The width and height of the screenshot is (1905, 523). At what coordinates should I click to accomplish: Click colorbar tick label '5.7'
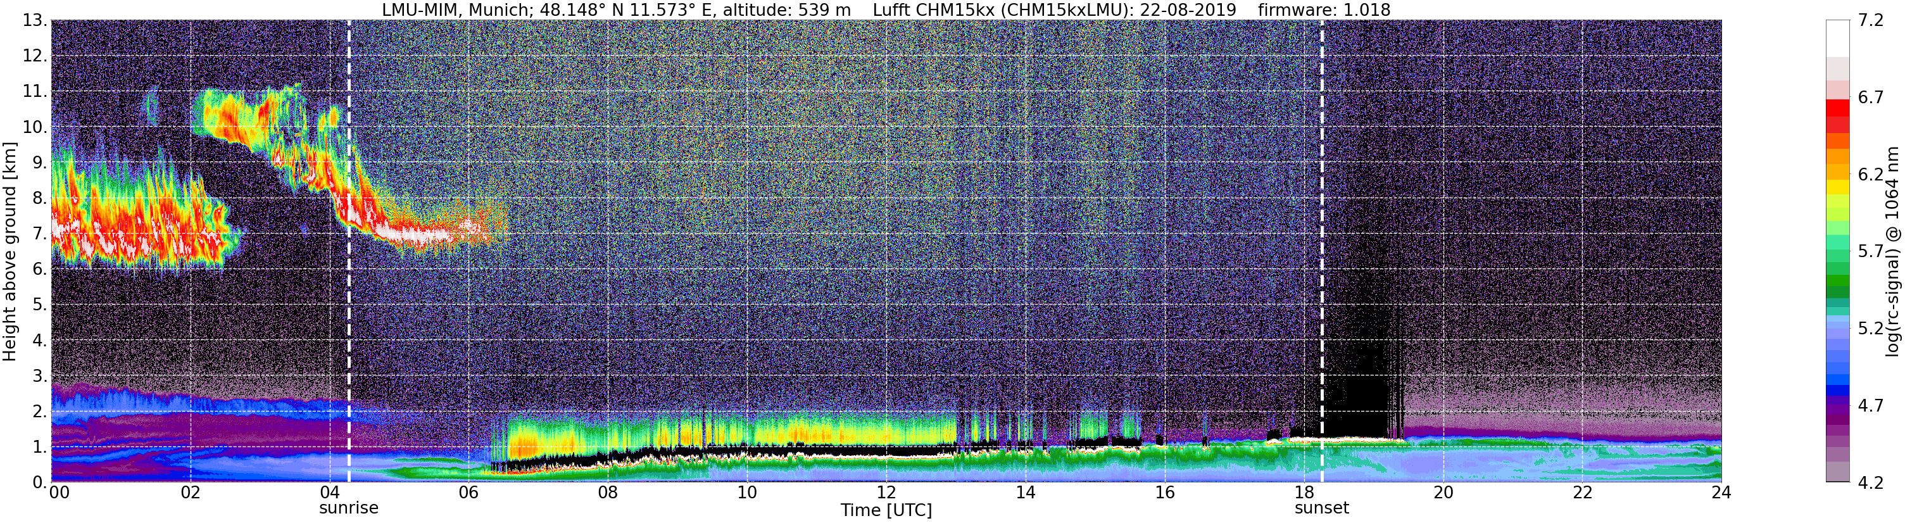click(1871, 251)
